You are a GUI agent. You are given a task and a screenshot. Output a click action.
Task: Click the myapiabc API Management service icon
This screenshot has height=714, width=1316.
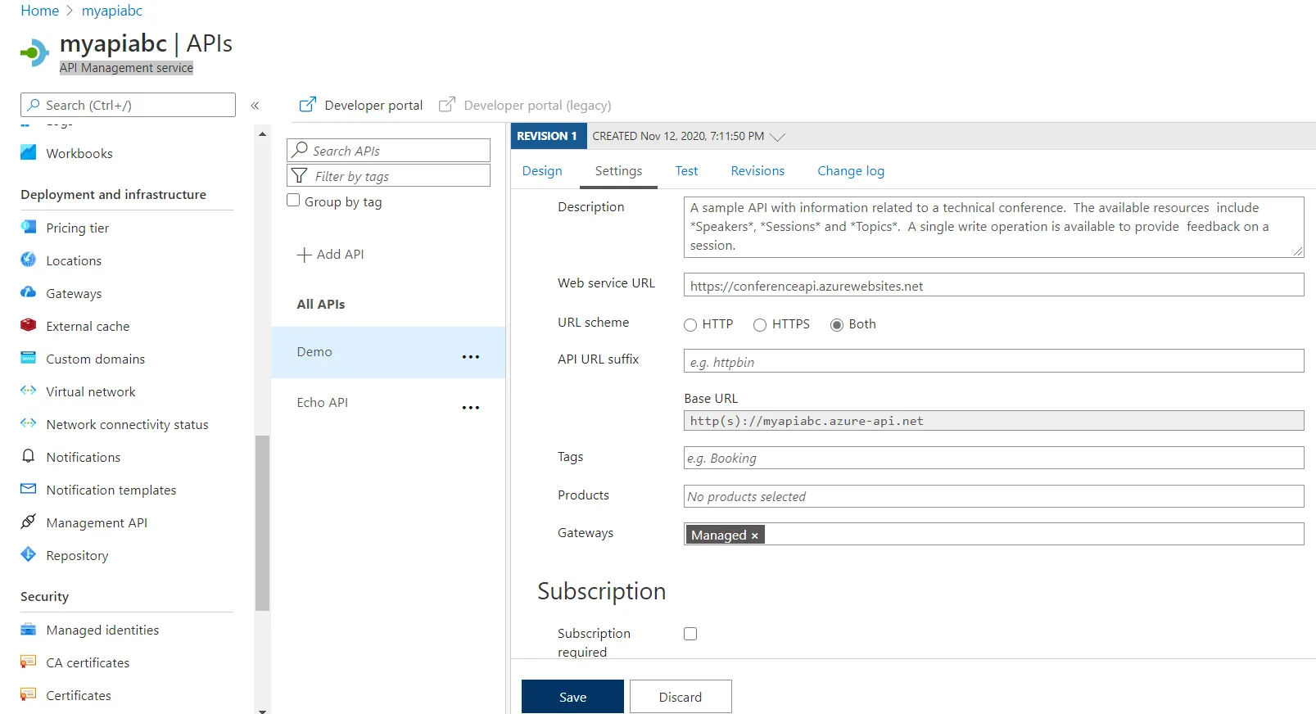click(34, 54)
